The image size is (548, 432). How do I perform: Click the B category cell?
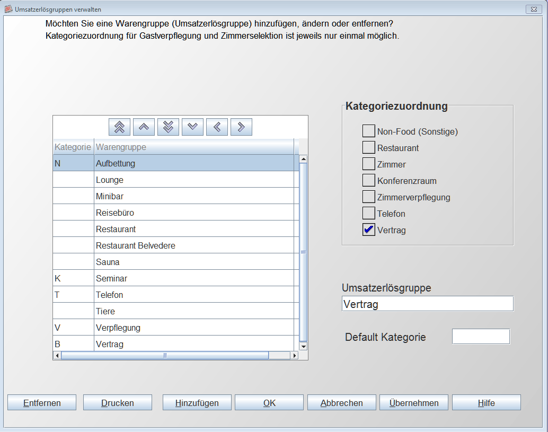click(73, 344)
